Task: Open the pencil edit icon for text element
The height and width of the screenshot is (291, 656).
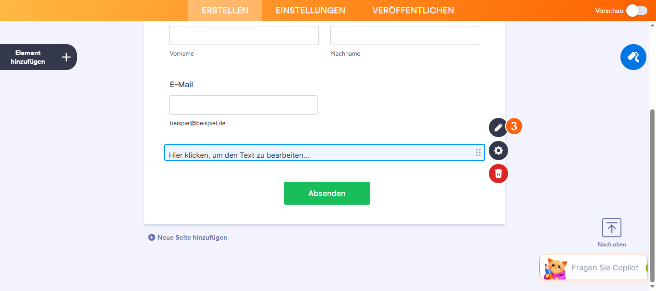Action: pos(498,128)
